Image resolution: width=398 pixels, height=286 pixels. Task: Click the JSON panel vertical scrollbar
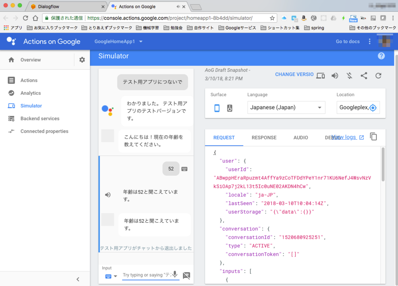point(383,165)
